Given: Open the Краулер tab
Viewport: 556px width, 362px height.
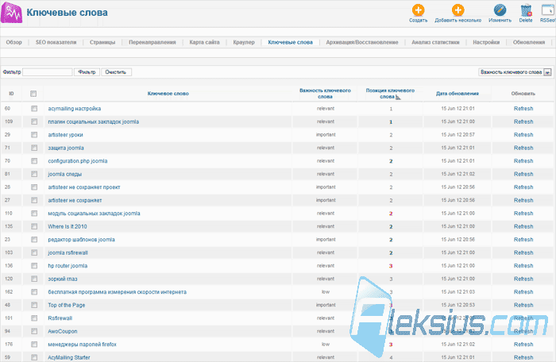Looking at the screenshot, I should (244, 42).
